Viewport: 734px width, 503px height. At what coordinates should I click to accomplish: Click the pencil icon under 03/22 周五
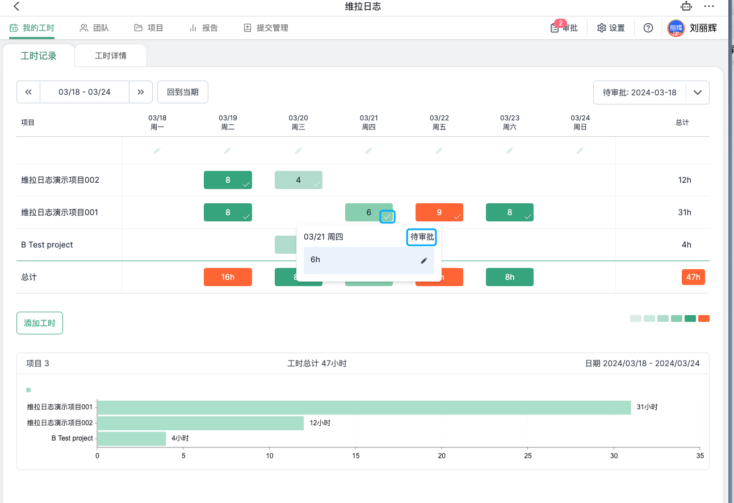pos(439,150)
